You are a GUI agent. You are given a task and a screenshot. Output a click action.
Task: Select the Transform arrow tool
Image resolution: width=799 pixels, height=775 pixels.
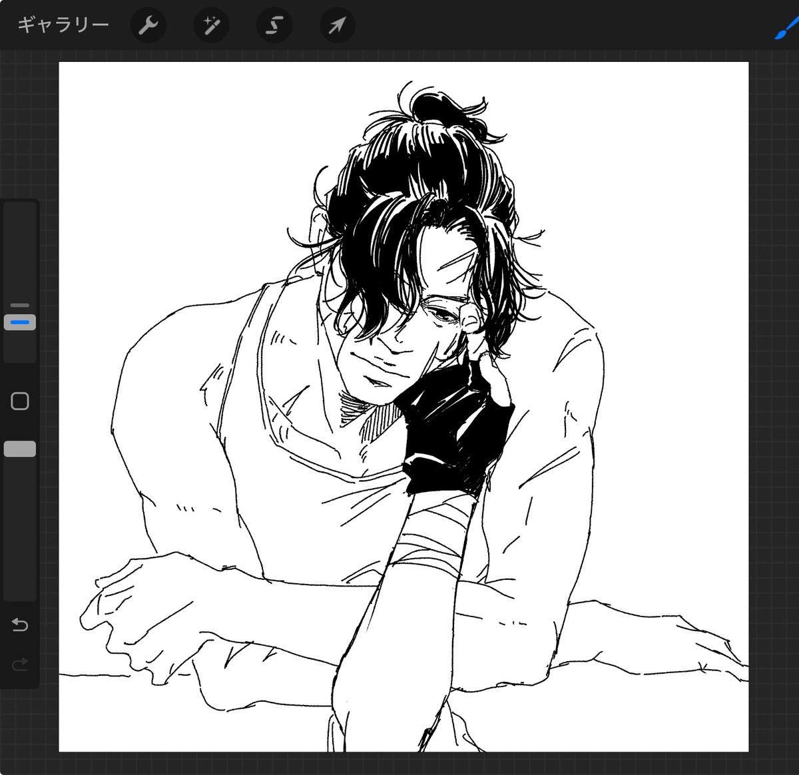pos(338,26)
